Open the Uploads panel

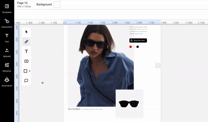pos(7,53)
